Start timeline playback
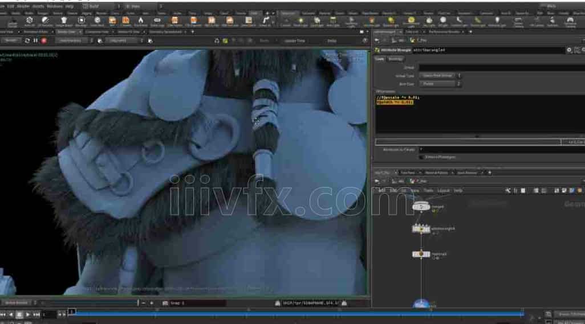 (27, 315)
